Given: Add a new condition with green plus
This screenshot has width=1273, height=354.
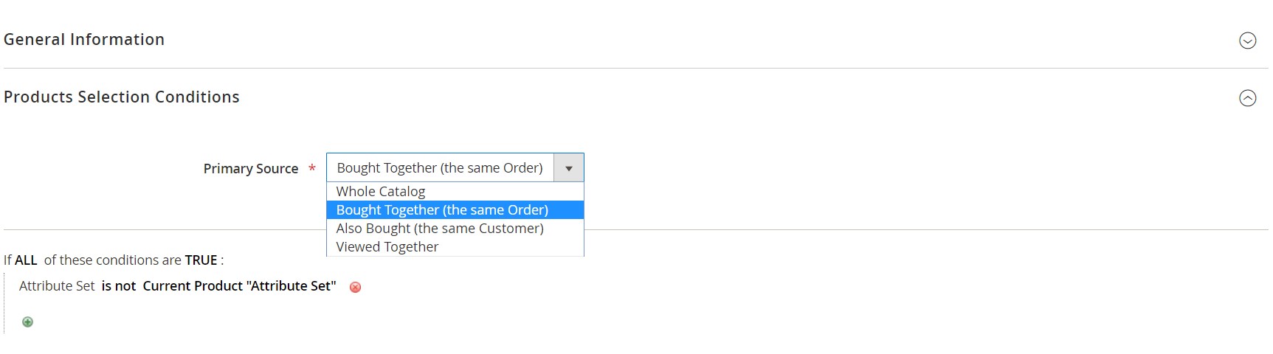Looking at the screenshot, I should point(27,322).
